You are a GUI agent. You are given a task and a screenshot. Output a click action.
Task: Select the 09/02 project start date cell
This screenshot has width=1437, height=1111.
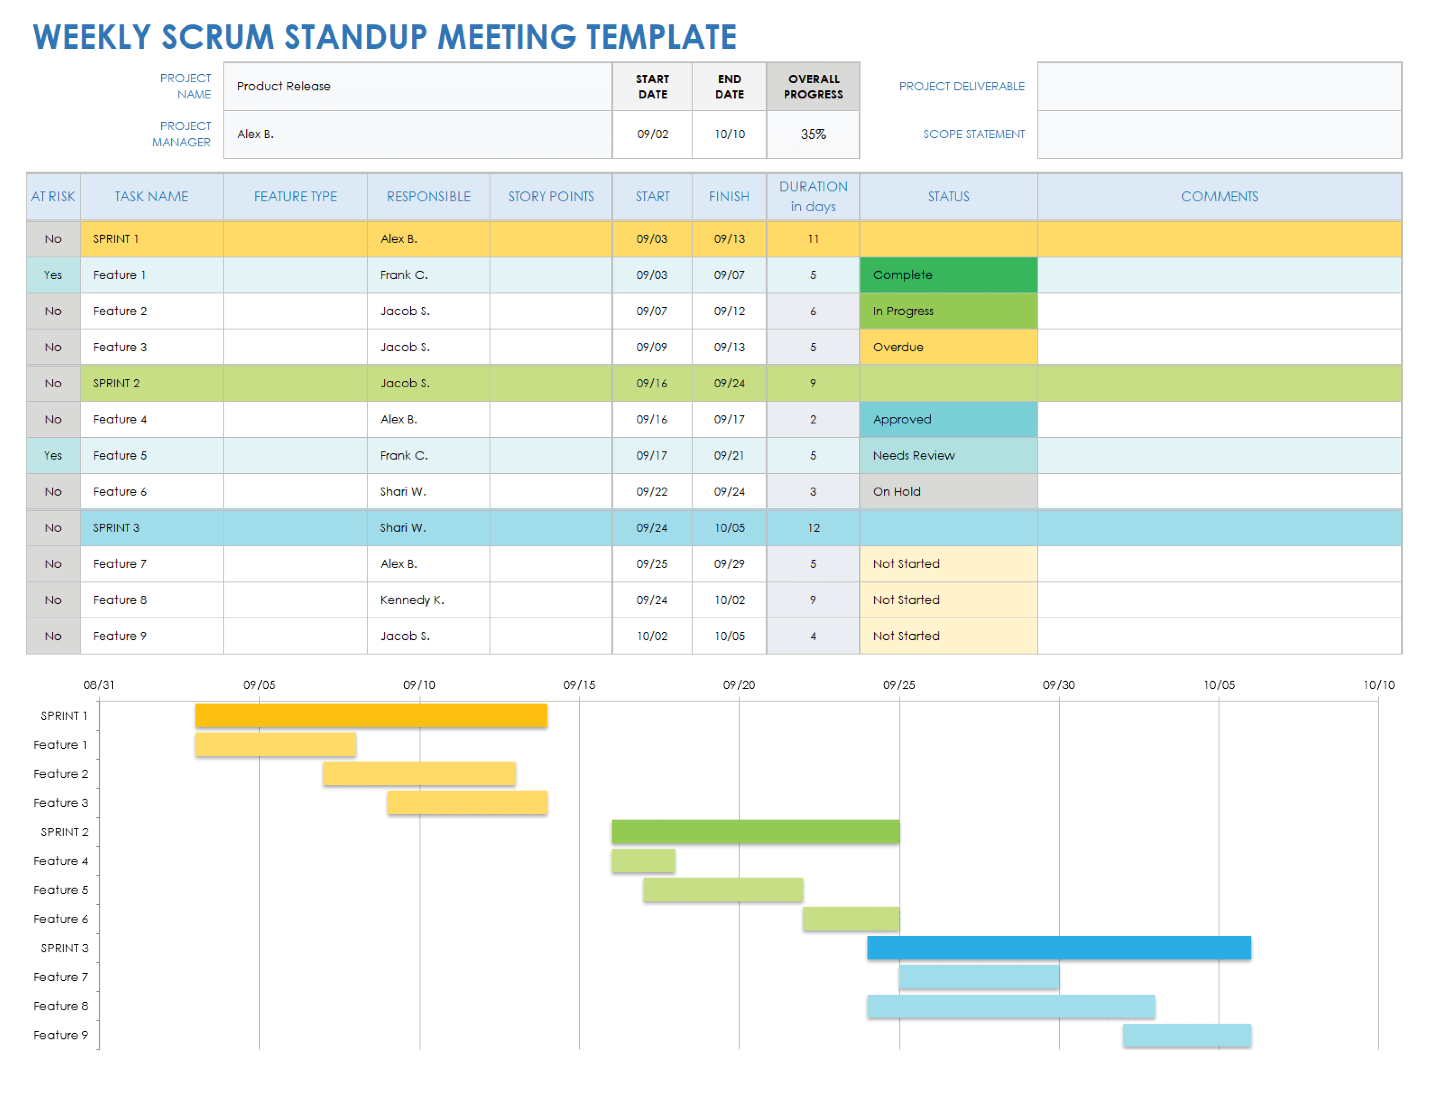tap(652, 134)
